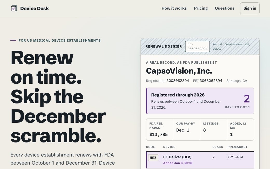
Task: Click the Renewal Dossier header label
Action: tap(164, 46)
